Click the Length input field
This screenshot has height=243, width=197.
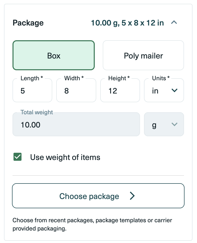click(x=32, y=90)
